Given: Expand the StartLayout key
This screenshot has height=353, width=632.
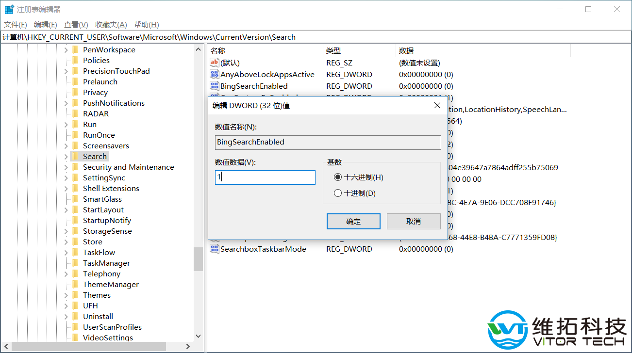Looking at the screenshot, I should [66, 209].
